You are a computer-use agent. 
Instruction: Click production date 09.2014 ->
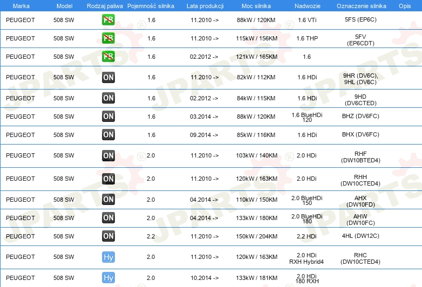tap(204, 135)
